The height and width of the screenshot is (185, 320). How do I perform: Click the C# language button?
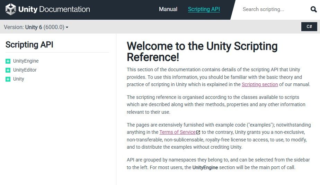click(x=309, y=27)
